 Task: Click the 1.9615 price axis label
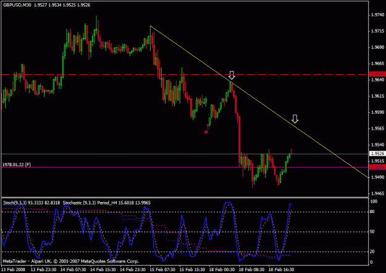click(x=377, y=96)
